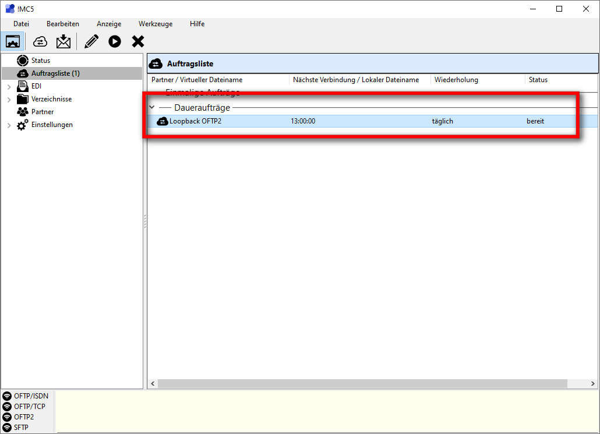Click the Status column header
Viewport: 600px width, 434px height.
(x=538, y=80)
